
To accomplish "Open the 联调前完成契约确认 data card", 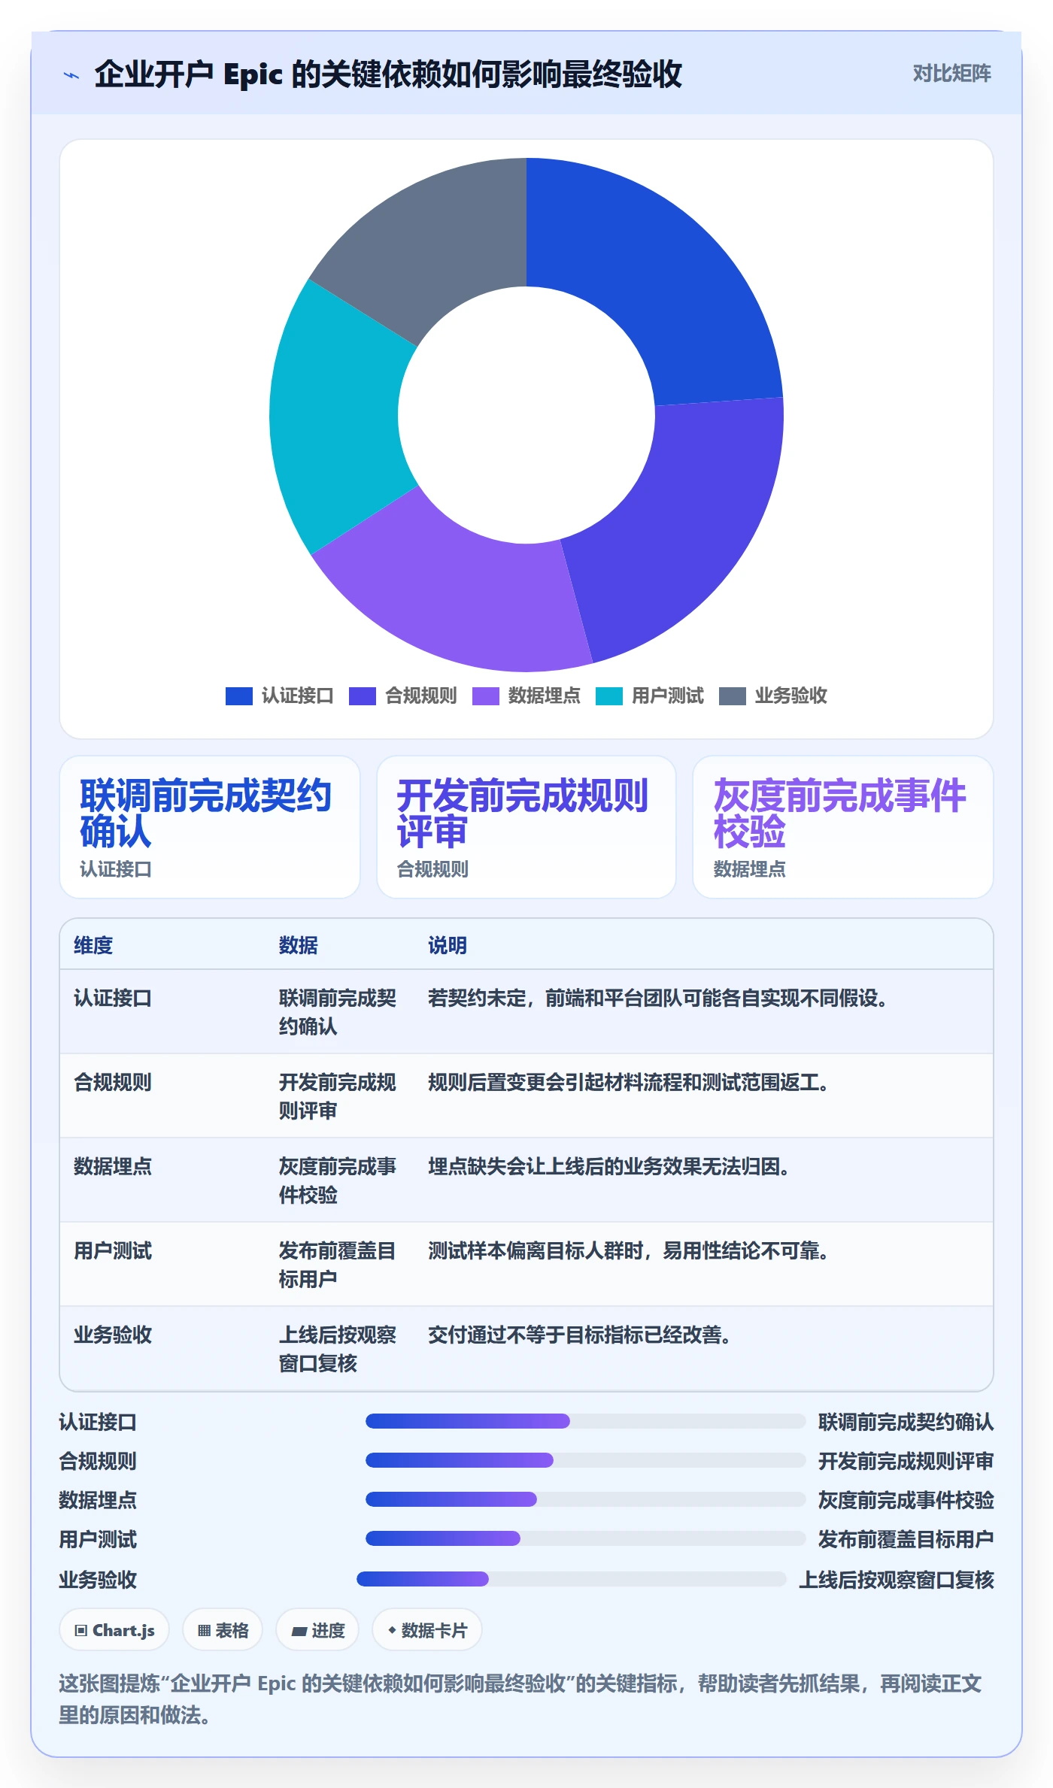I will coord(210,827).
